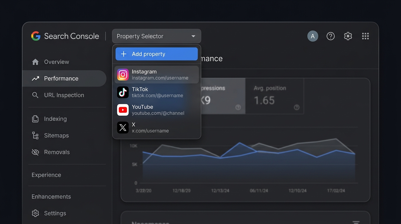Click the tiktok.com/@username URL text

tap(157, 96)
